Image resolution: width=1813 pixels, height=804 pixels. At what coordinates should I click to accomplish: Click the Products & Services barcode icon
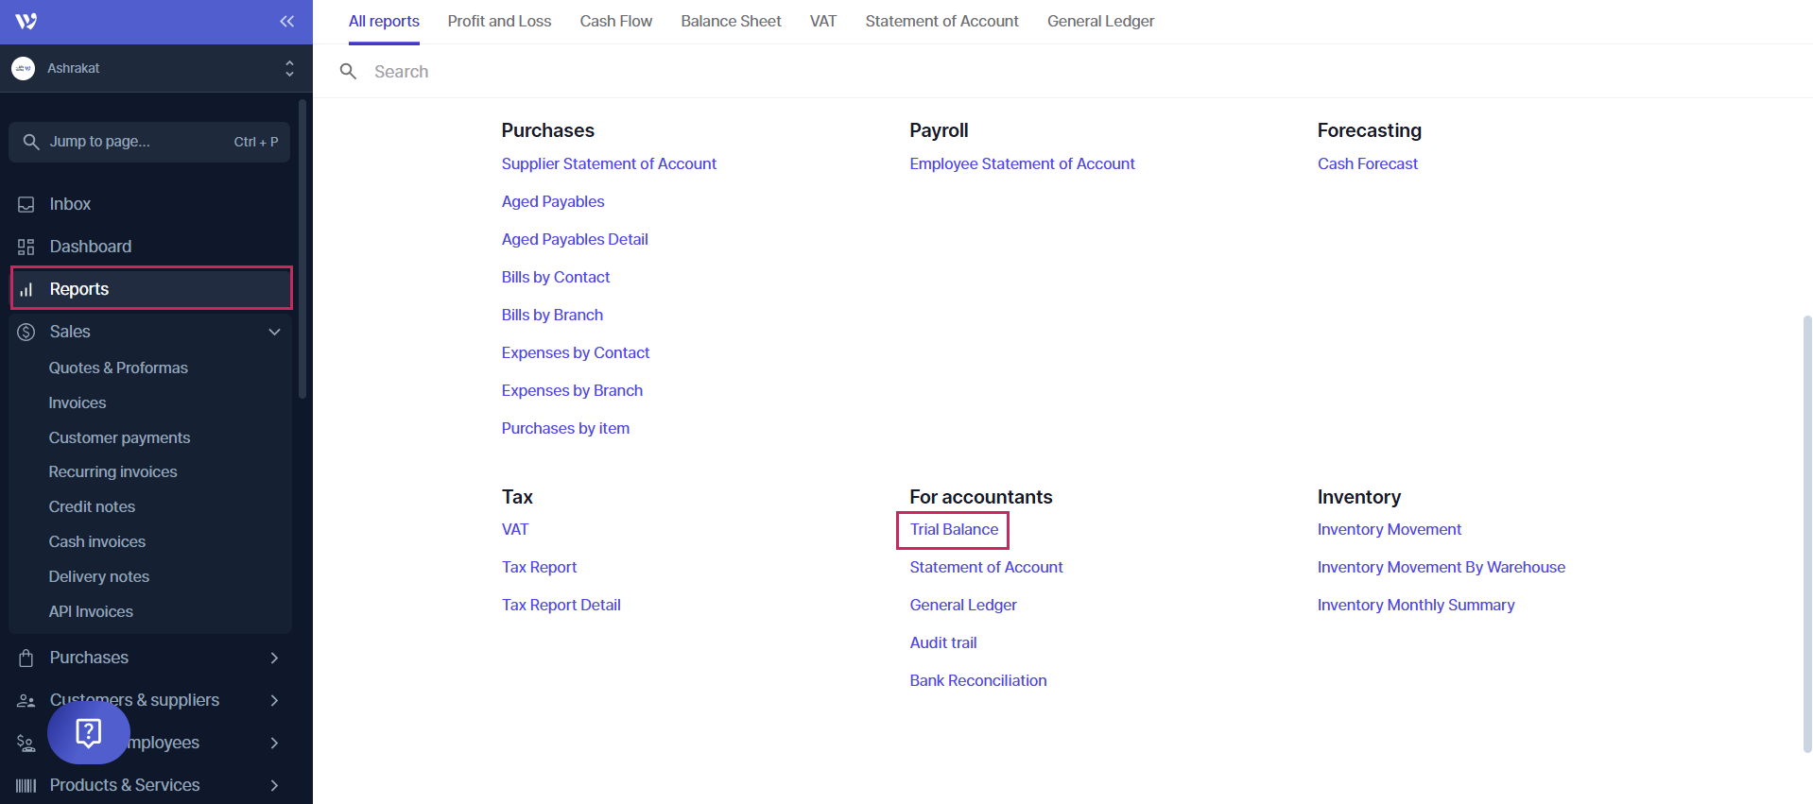26,785
